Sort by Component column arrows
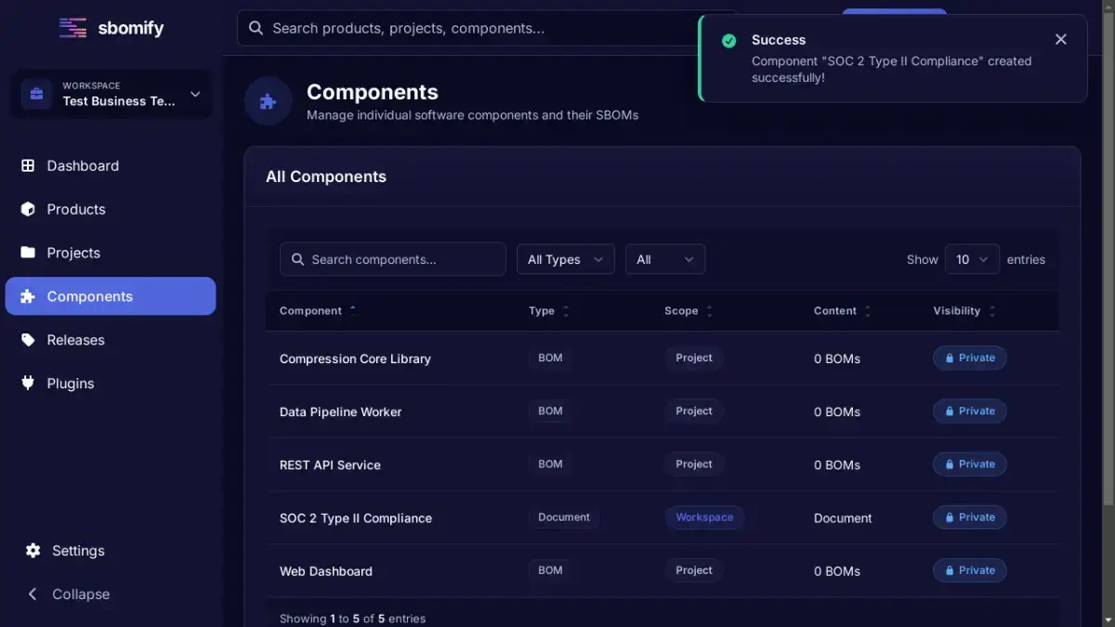The image size is (1115, 627). pyautogui.click(x=352, y=311)
